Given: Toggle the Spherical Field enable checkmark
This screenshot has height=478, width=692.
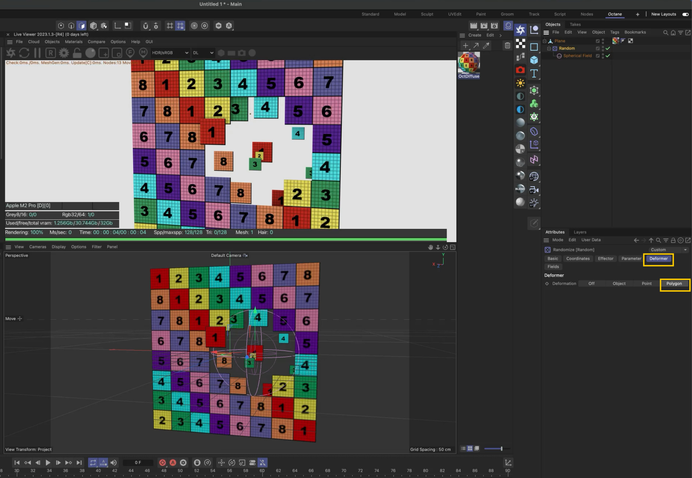Looking at the screenshot, I should point(608,56).
